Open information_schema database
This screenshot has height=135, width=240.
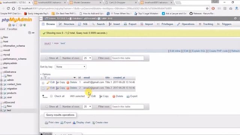click(14, 46)
